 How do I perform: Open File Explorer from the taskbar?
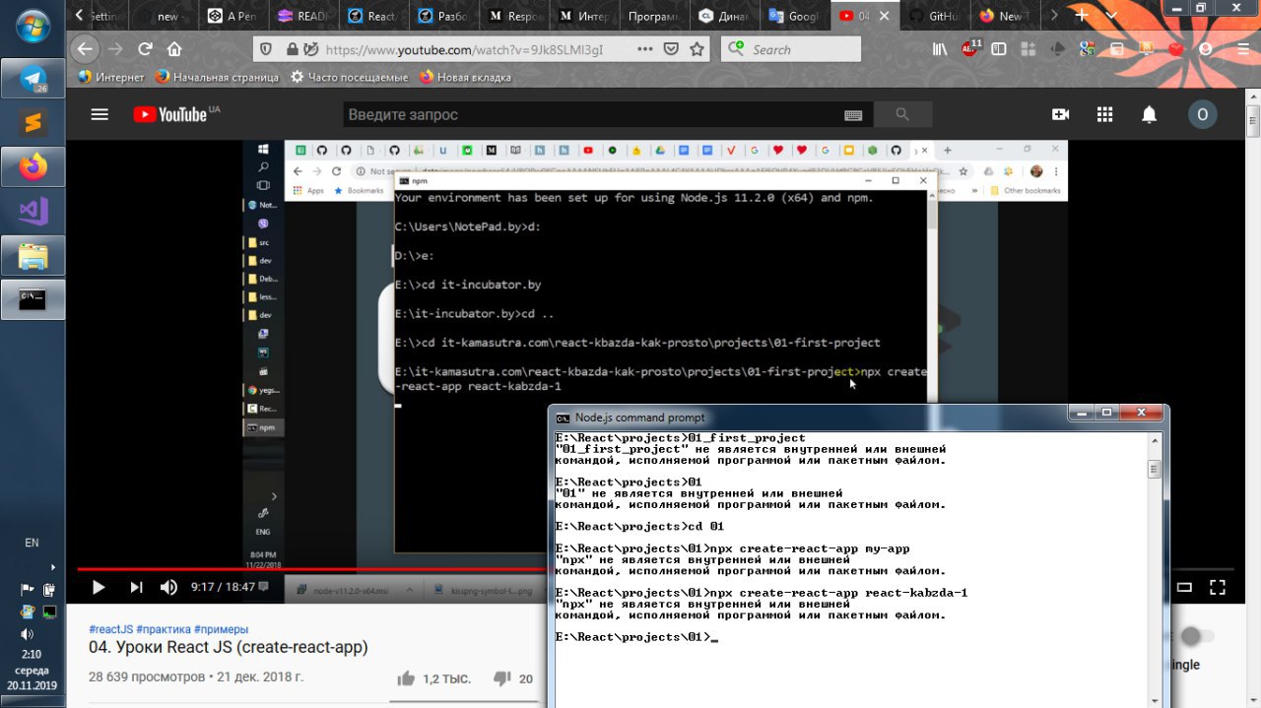[33, 255]
